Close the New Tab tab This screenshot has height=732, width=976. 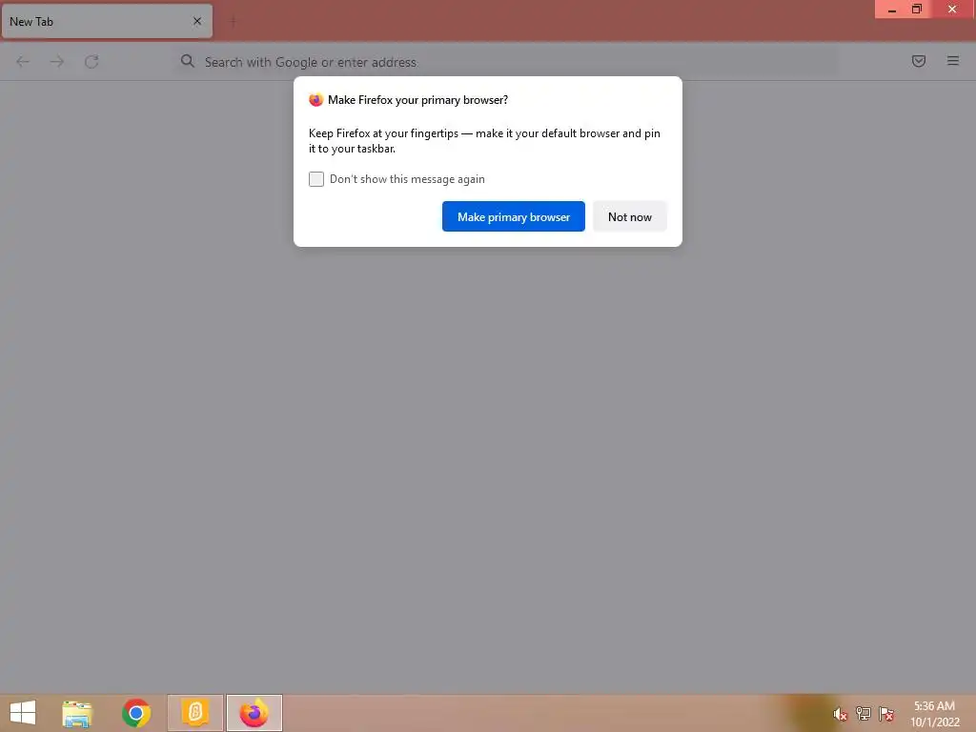[197, 21]
